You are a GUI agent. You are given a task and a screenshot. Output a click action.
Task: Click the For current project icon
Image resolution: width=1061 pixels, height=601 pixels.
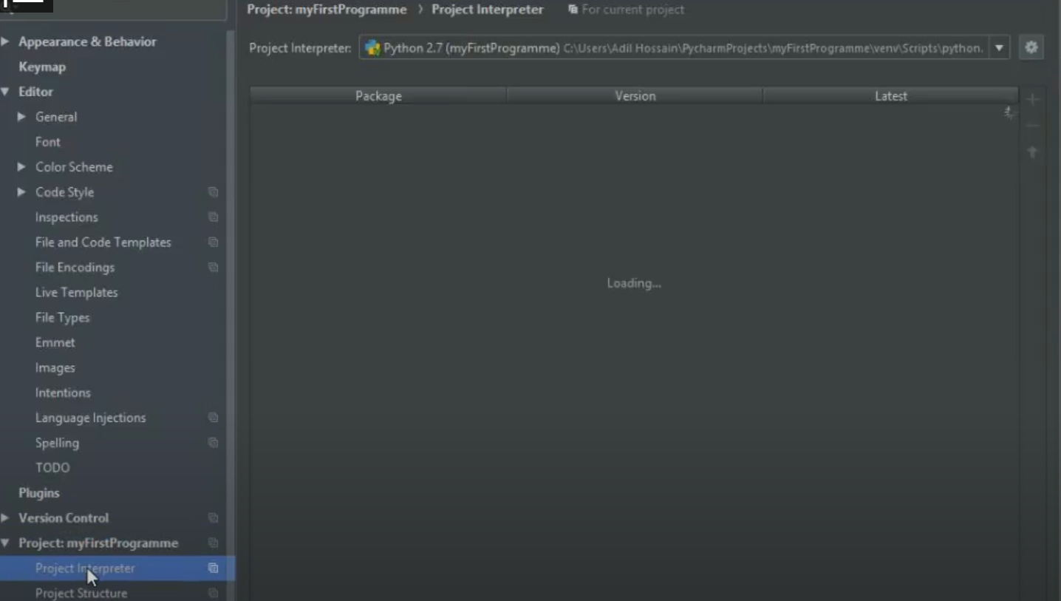[x=573, y=10]
